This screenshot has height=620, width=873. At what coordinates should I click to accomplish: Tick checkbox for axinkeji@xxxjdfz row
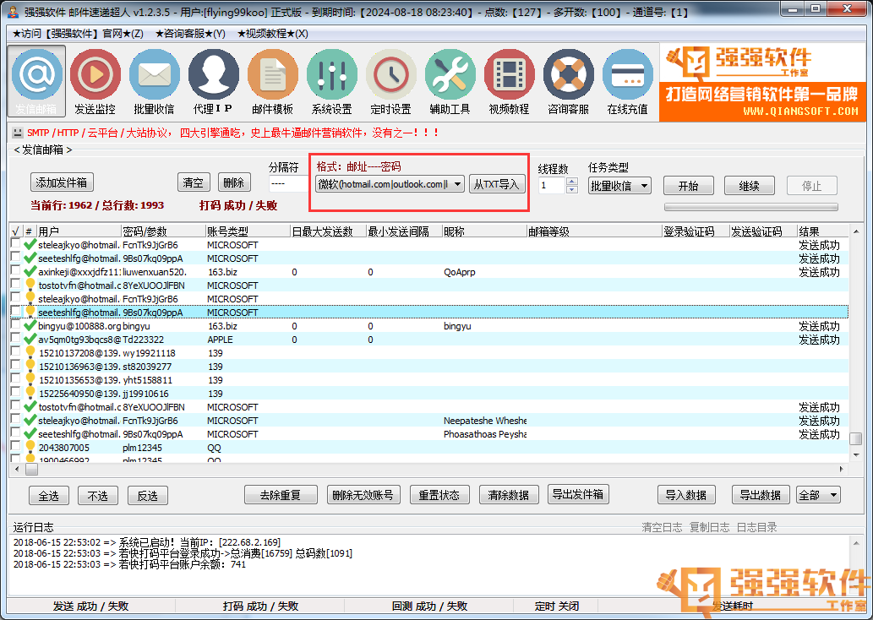(15, 270)
